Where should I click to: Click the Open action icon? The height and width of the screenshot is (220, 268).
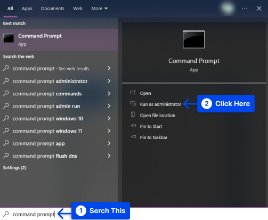[133, 92]
